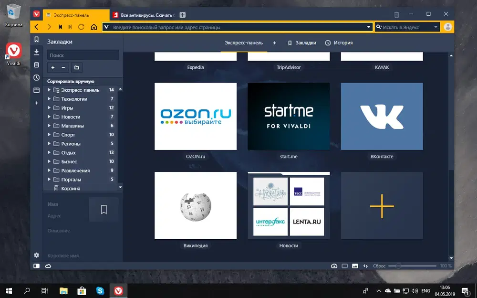Remove the bookmark with the minus button
The width and height of the screenshot is (477, 298).
pos(63,68)
